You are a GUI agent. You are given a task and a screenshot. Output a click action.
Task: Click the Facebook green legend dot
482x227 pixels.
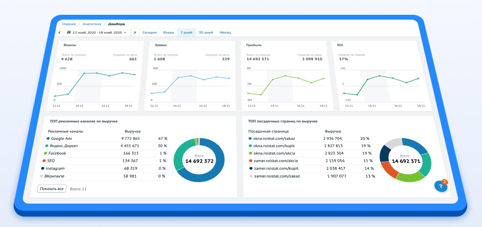point(45,153)
